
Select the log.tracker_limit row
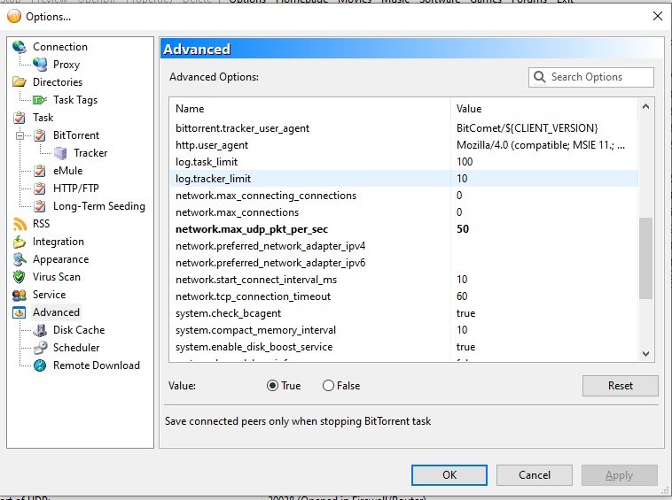point(403,179)
